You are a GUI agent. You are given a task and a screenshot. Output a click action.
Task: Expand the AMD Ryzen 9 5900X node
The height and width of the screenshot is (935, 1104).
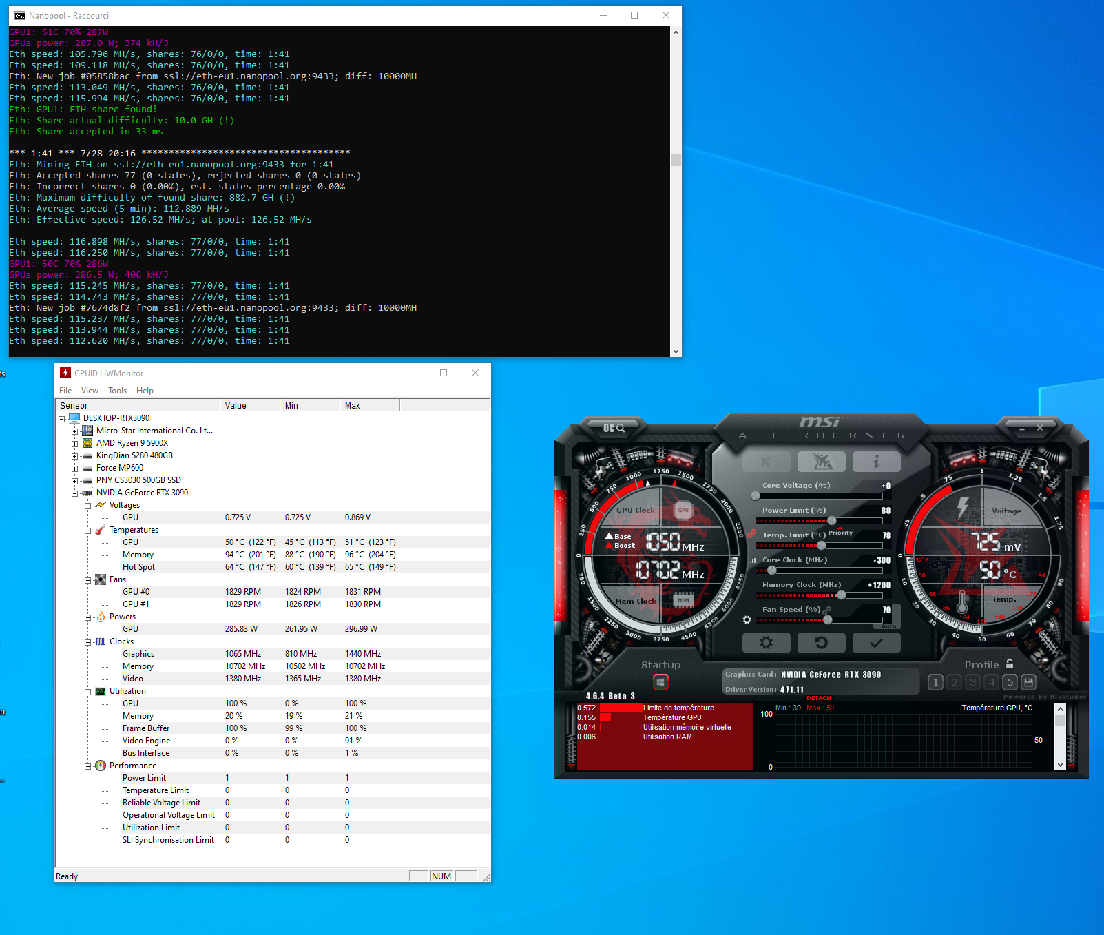[x=74, y=444]
